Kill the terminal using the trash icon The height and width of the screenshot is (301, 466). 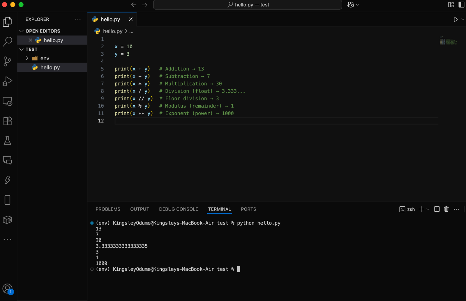point(446,209)
